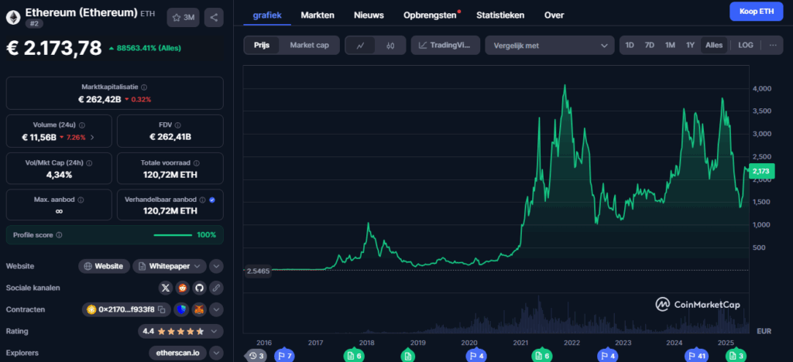Viewport: 793px width, 362px height.
Task: Click the green document marker near 2018
Action: pyautogui.click(x=353, y=356)
